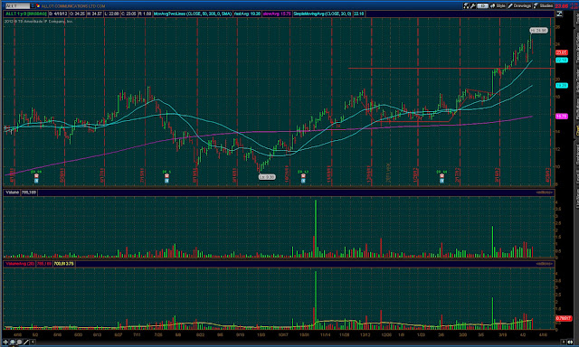
Task: Click the gray circle icon in bottom toolbar
Action: tap(19, 342)
